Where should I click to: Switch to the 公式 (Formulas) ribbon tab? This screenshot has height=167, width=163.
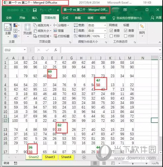(x=65, y=18)
